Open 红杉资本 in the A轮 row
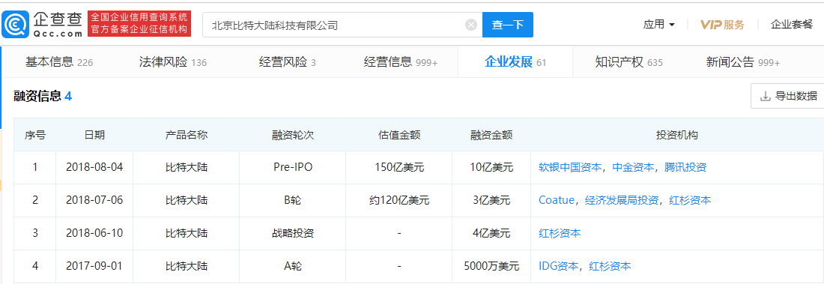Viewport: 824px width, 284px height. [610, 266]
